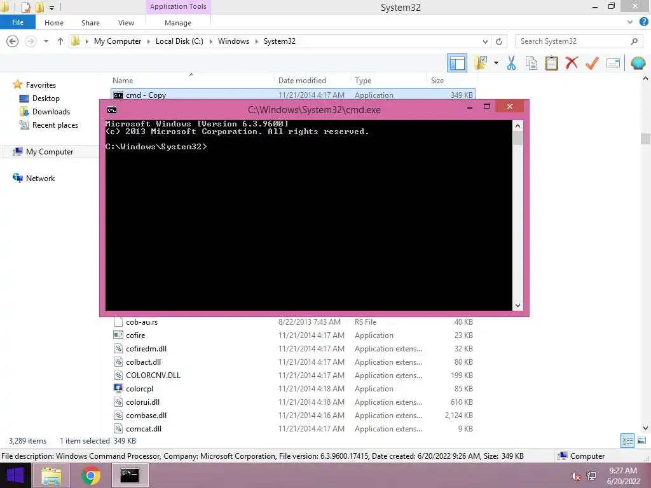Expand the arrow after Local Disk (C:)
The width and height of the screenshot is (651, 488).
[210, 41]
